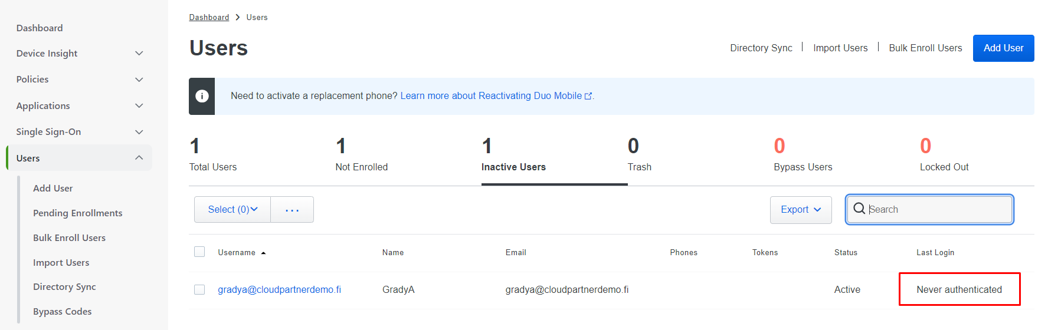
Task: Click the breadcrumb chevron separator
Action: 238,17
